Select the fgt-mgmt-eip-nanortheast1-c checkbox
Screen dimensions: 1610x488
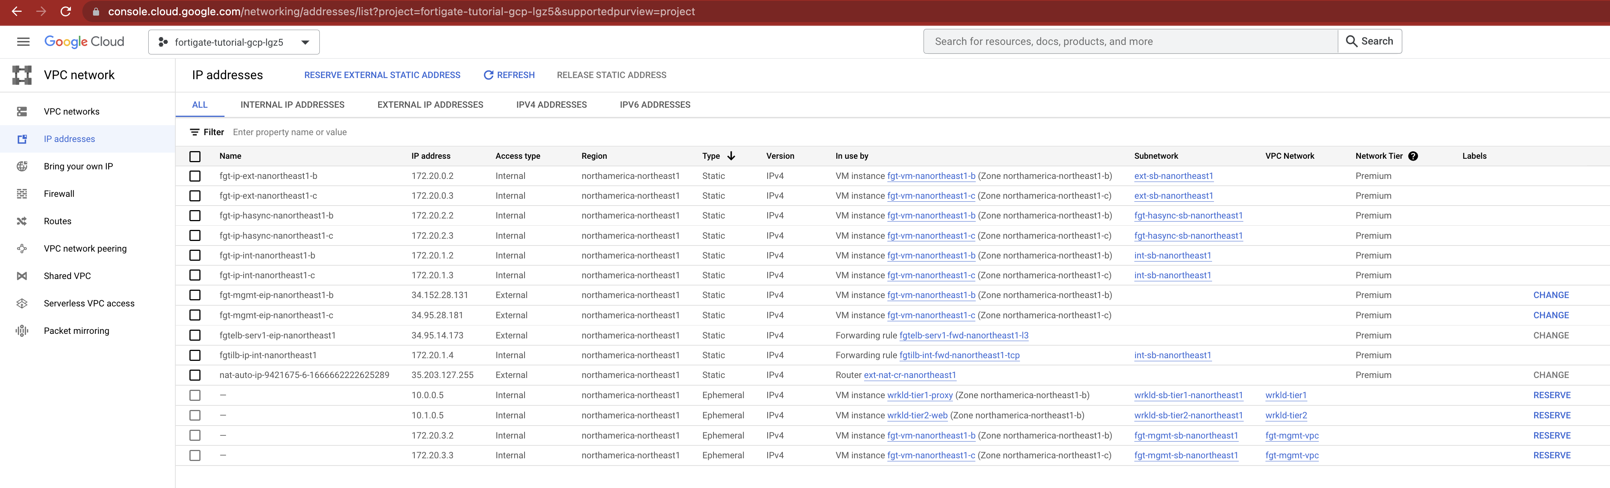pyautogui.click(x=195, y=315)
